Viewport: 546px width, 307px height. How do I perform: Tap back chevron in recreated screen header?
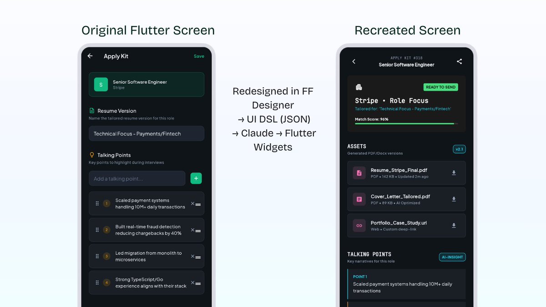pos(354,61)
